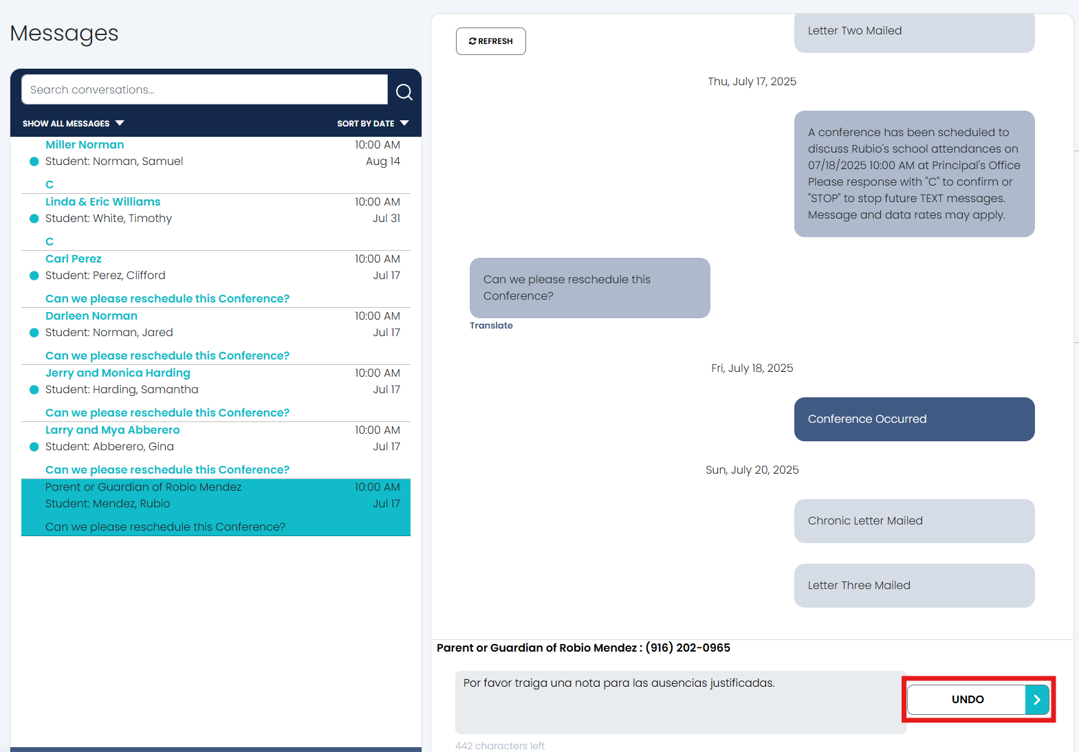This screenshot has height=752, width=1079.
Task: Click the Undo button
Action: [x=966, y=700]
